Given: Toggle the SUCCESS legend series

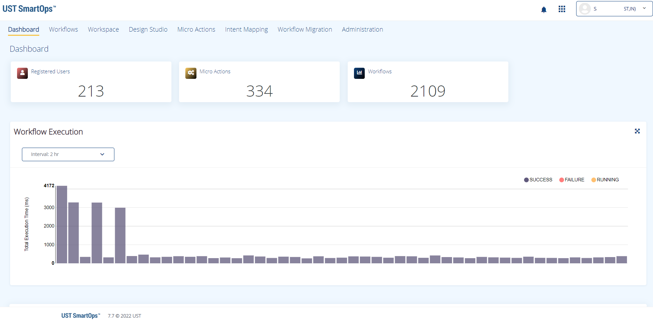Looking at the screenshot, I should [x=538, y=180].
